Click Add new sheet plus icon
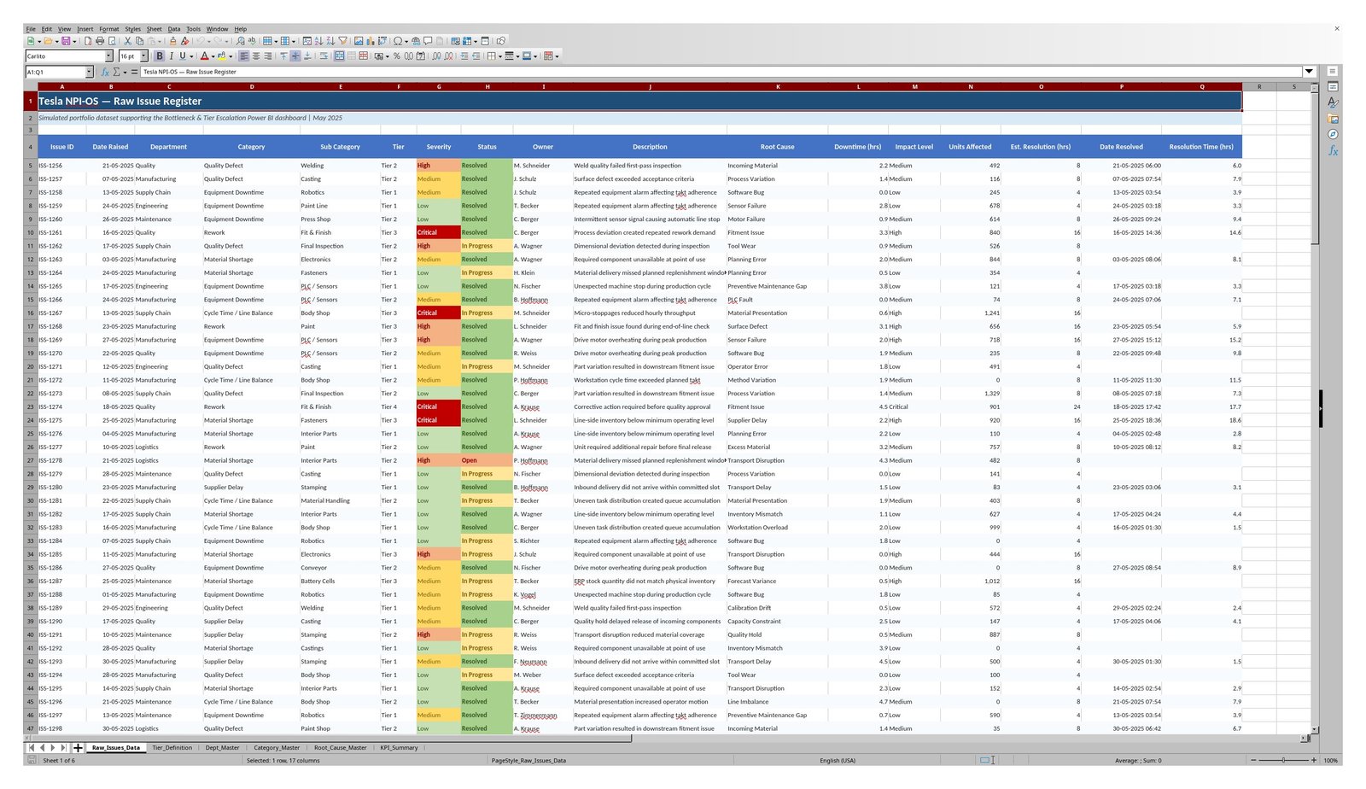Viewport: 1366px width, 789px height. tap(78, 747)
